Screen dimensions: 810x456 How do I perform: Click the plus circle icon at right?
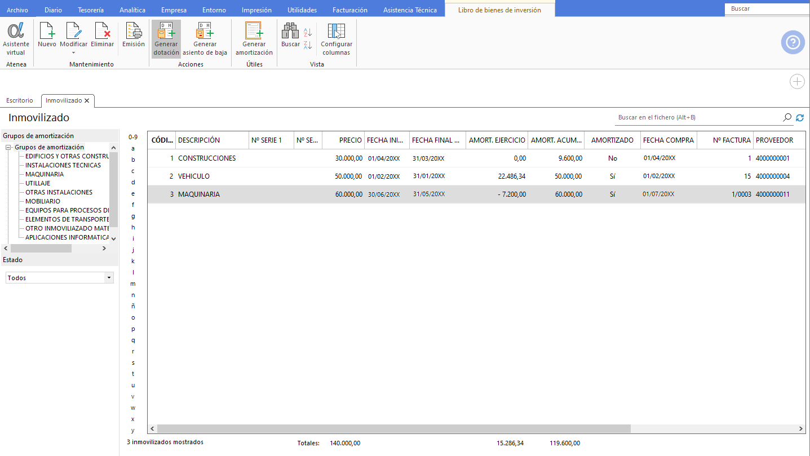(x=797, y=82)
